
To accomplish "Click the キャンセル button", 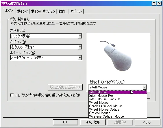I will [93, 122].
